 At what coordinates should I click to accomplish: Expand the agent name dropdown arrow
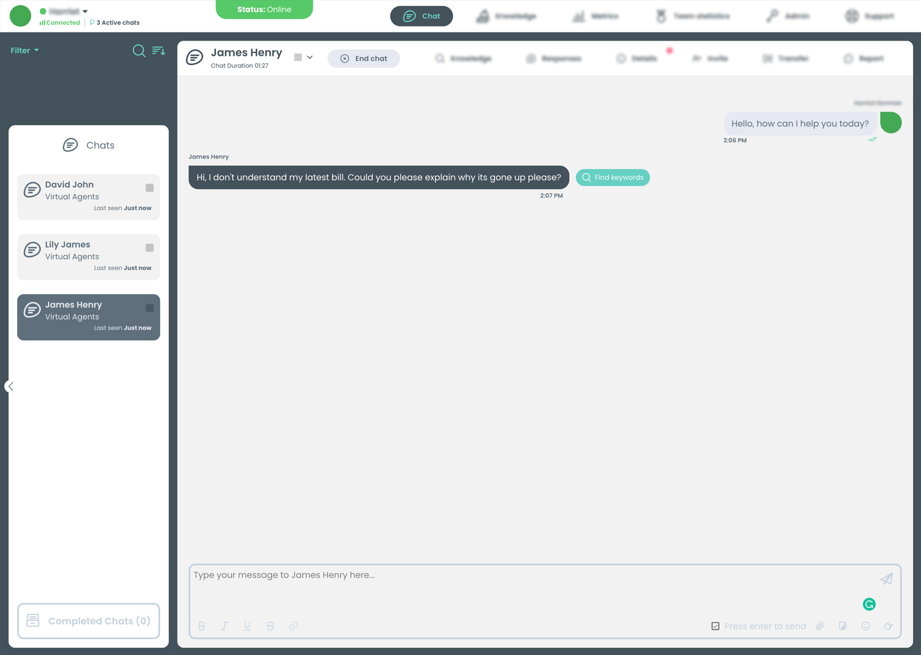[85, 12]
